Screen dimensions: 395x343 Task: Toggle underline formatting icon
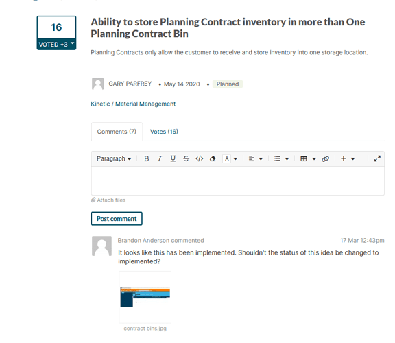pyautogui.click(x=173, y=158)
